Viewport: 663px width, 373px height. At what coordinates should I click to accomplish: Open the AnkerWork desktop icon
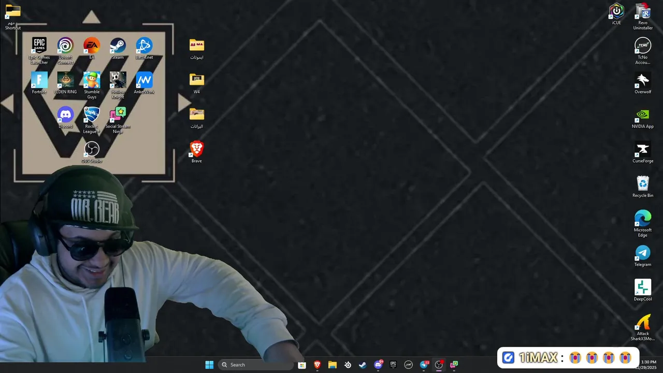[144, 83]
